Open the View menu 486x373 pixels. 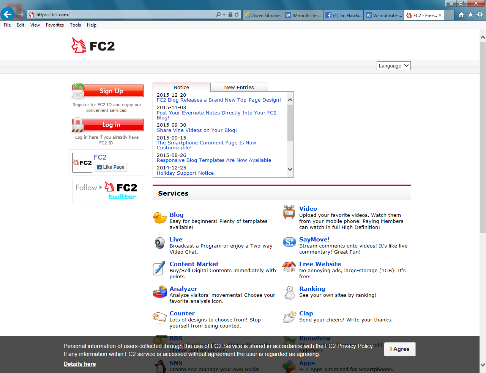35,25
